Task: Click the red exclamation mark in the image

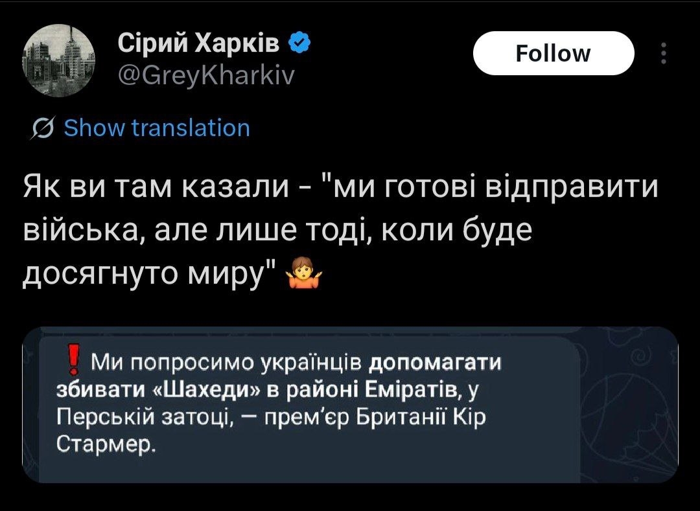Action: tap(75, 360)
